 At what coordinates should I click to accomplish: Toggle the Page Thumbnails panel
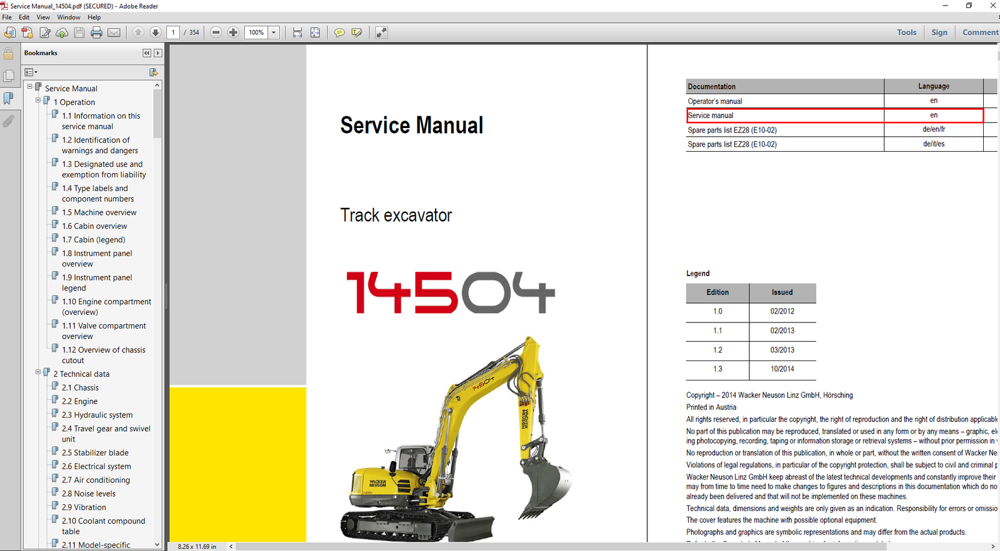(x=9, y=76)
